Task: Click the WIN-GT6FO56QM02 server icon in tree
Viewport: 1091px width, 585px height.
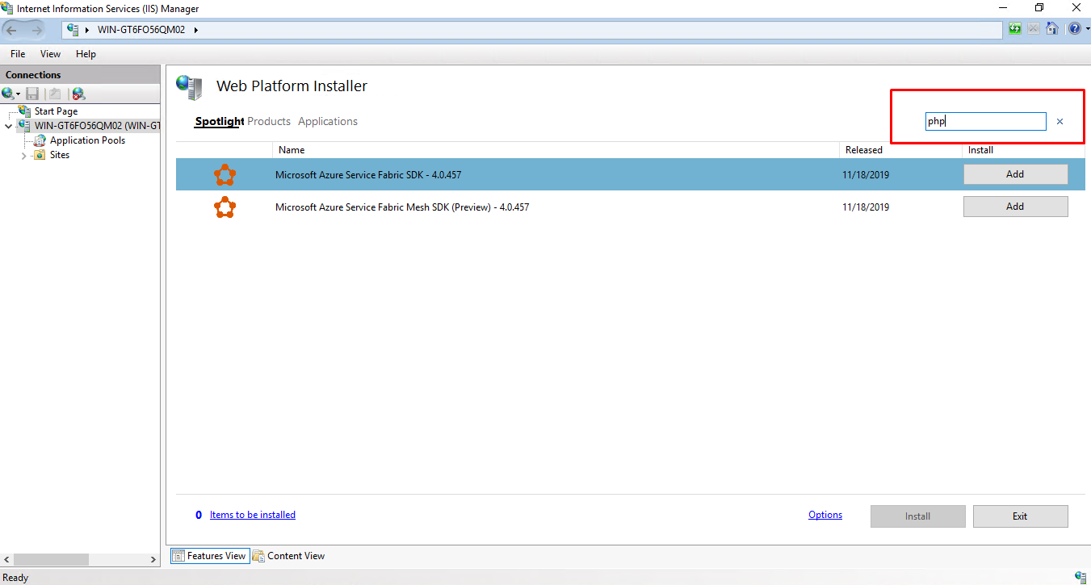Action: 23,126
